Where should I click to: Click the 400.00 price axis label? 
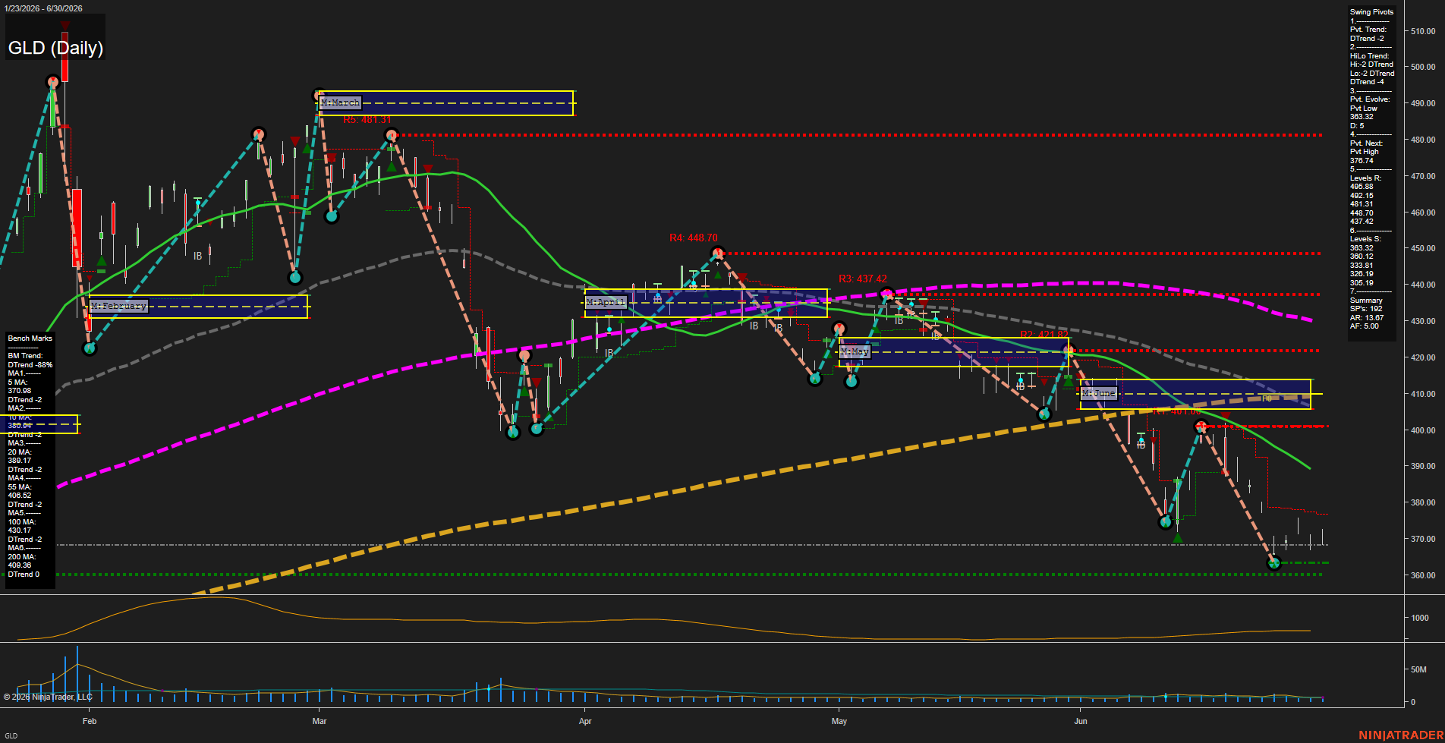pyautogui.click(x=1423, y=430)
